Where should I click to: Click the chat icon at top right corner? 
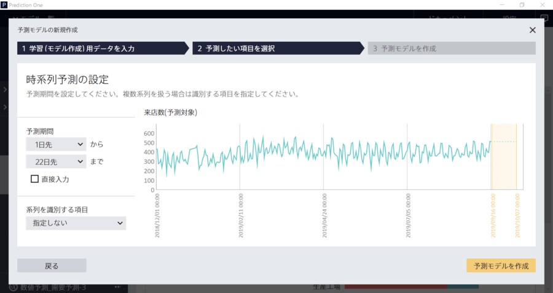pyautogui.click(x=544, y=18)
